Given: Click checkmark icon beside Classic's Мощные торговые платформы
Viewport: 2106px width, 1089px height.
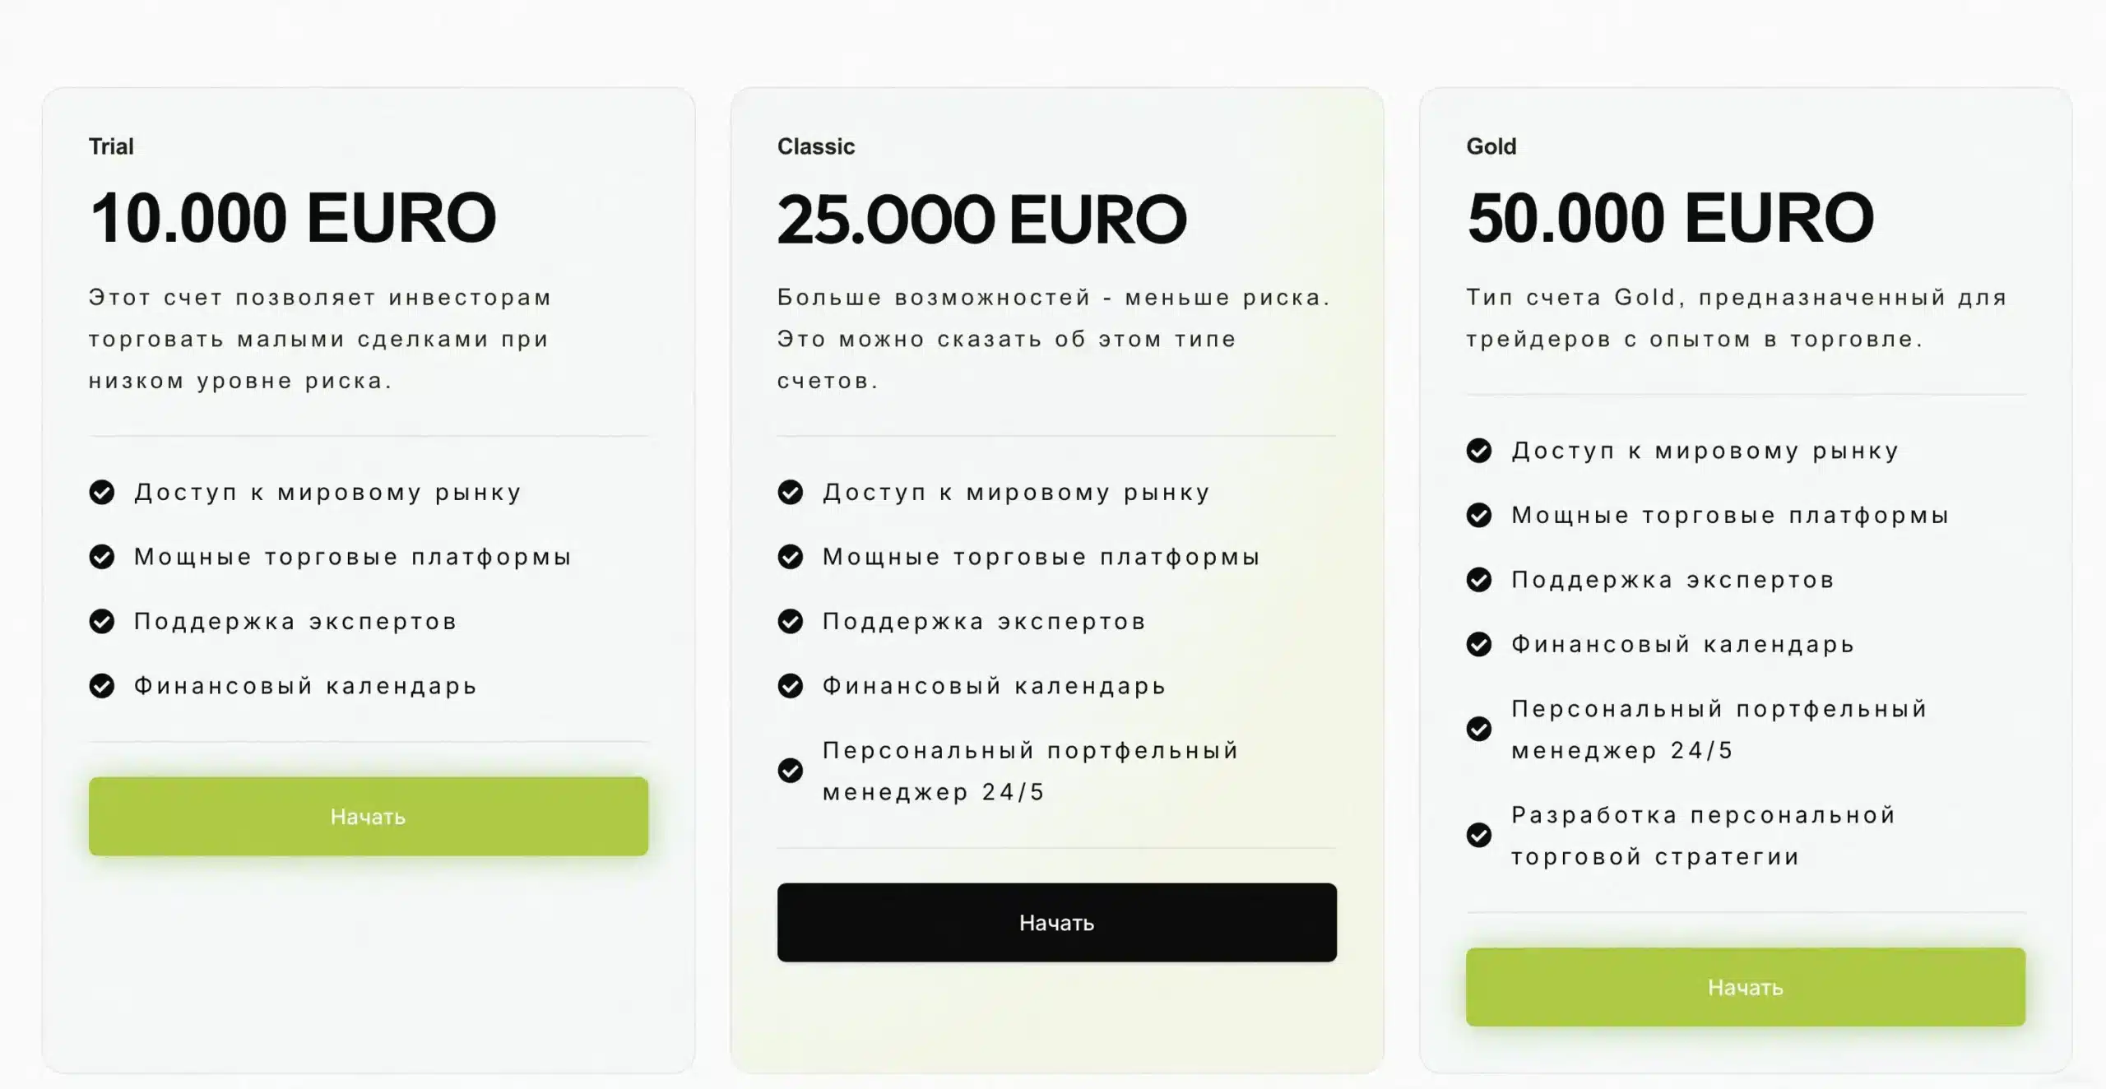Looking at the screenshot, I should coord(791,557).
